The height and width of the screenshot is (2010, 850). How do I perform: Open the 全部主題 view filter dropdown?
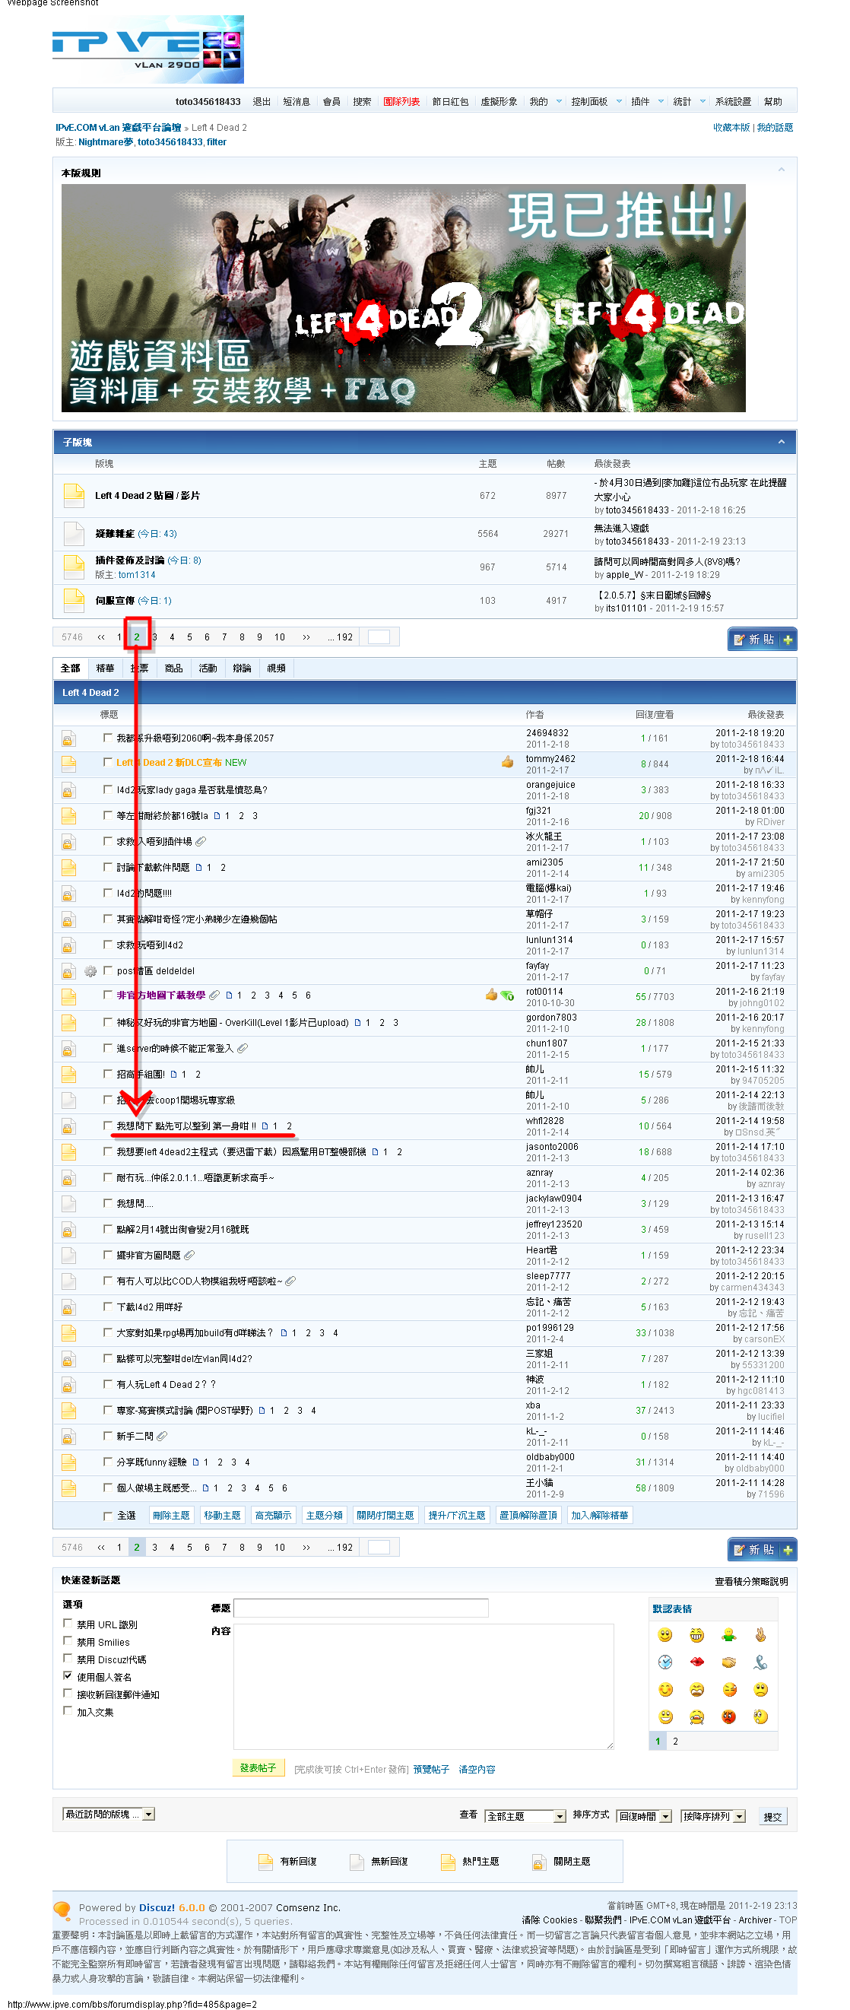tap(525, 1817)
